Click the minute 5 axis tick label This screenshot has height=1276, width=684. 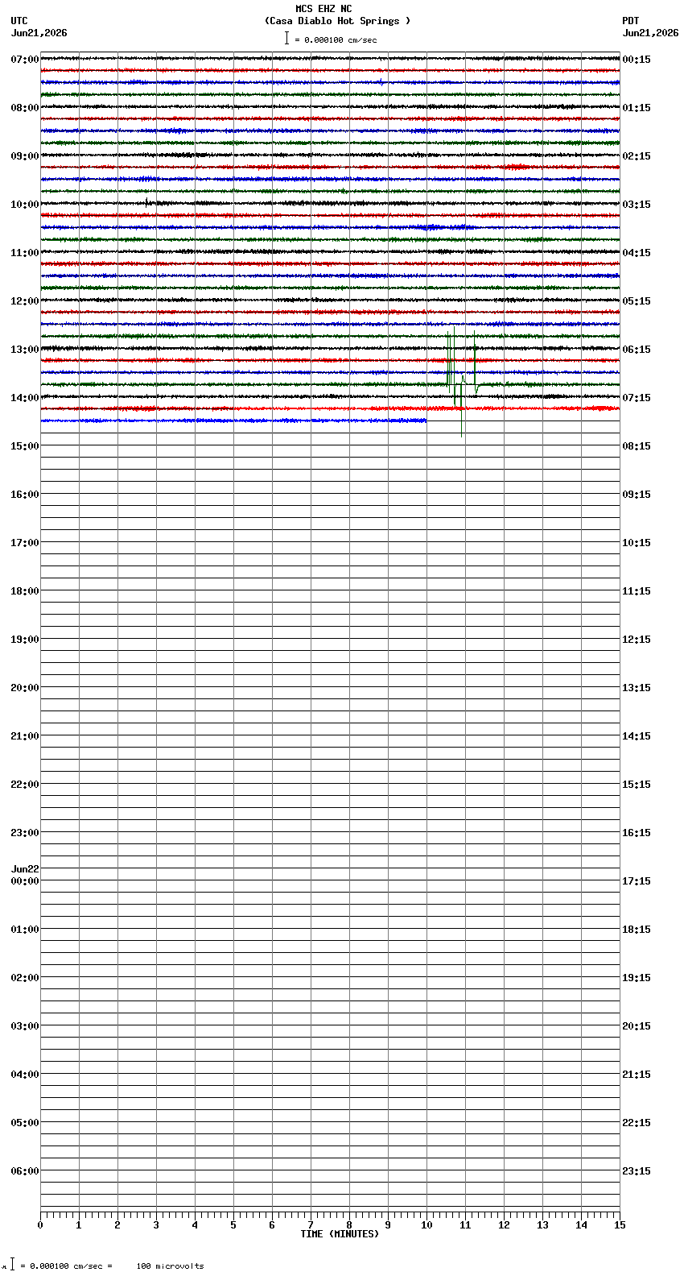click(233, 1225)
